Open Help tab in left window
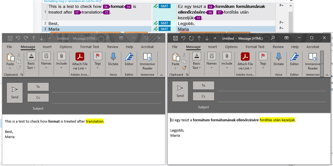 coord(130,47)
